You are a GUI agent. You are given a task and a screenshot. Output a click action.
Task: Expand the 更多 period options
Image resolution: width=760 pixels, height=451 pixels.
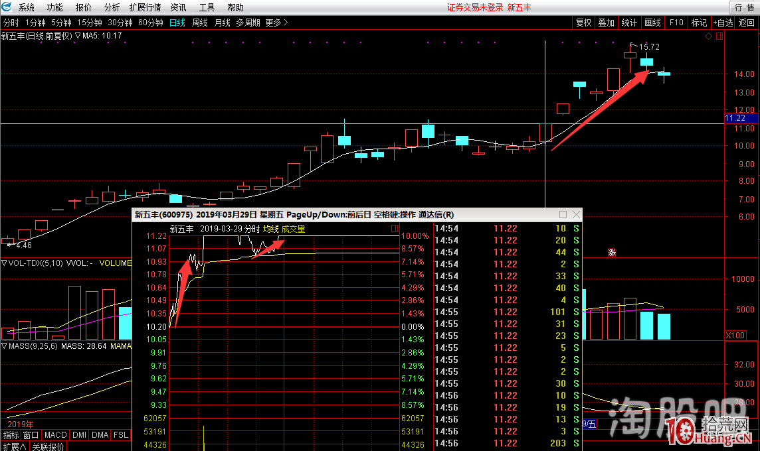(x=276, y=23)
